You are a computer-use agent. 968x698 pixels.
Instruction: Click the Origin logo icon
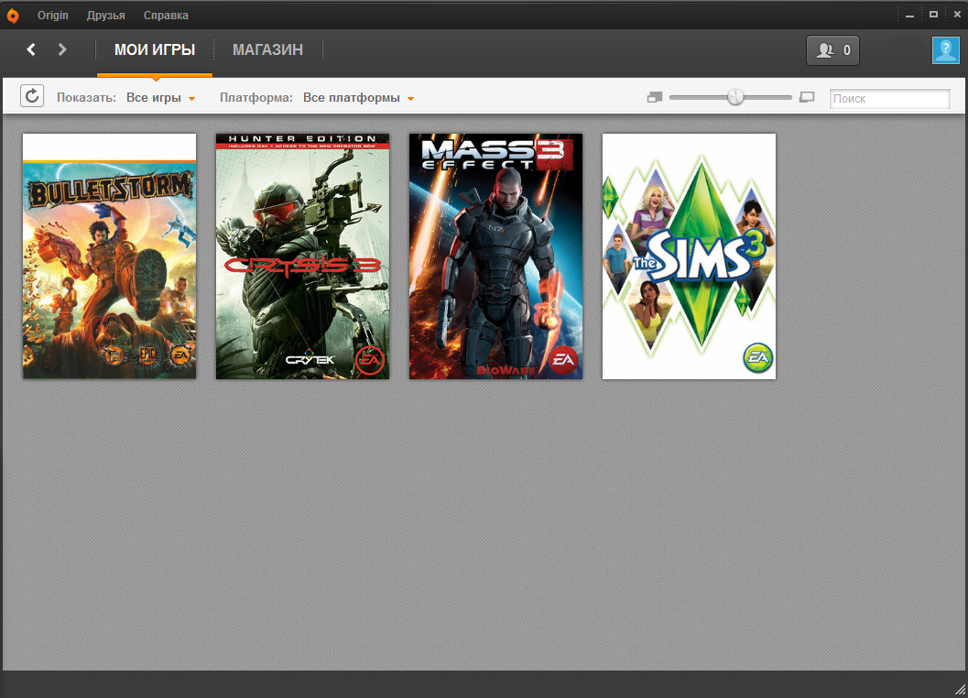tap(12, 16)
